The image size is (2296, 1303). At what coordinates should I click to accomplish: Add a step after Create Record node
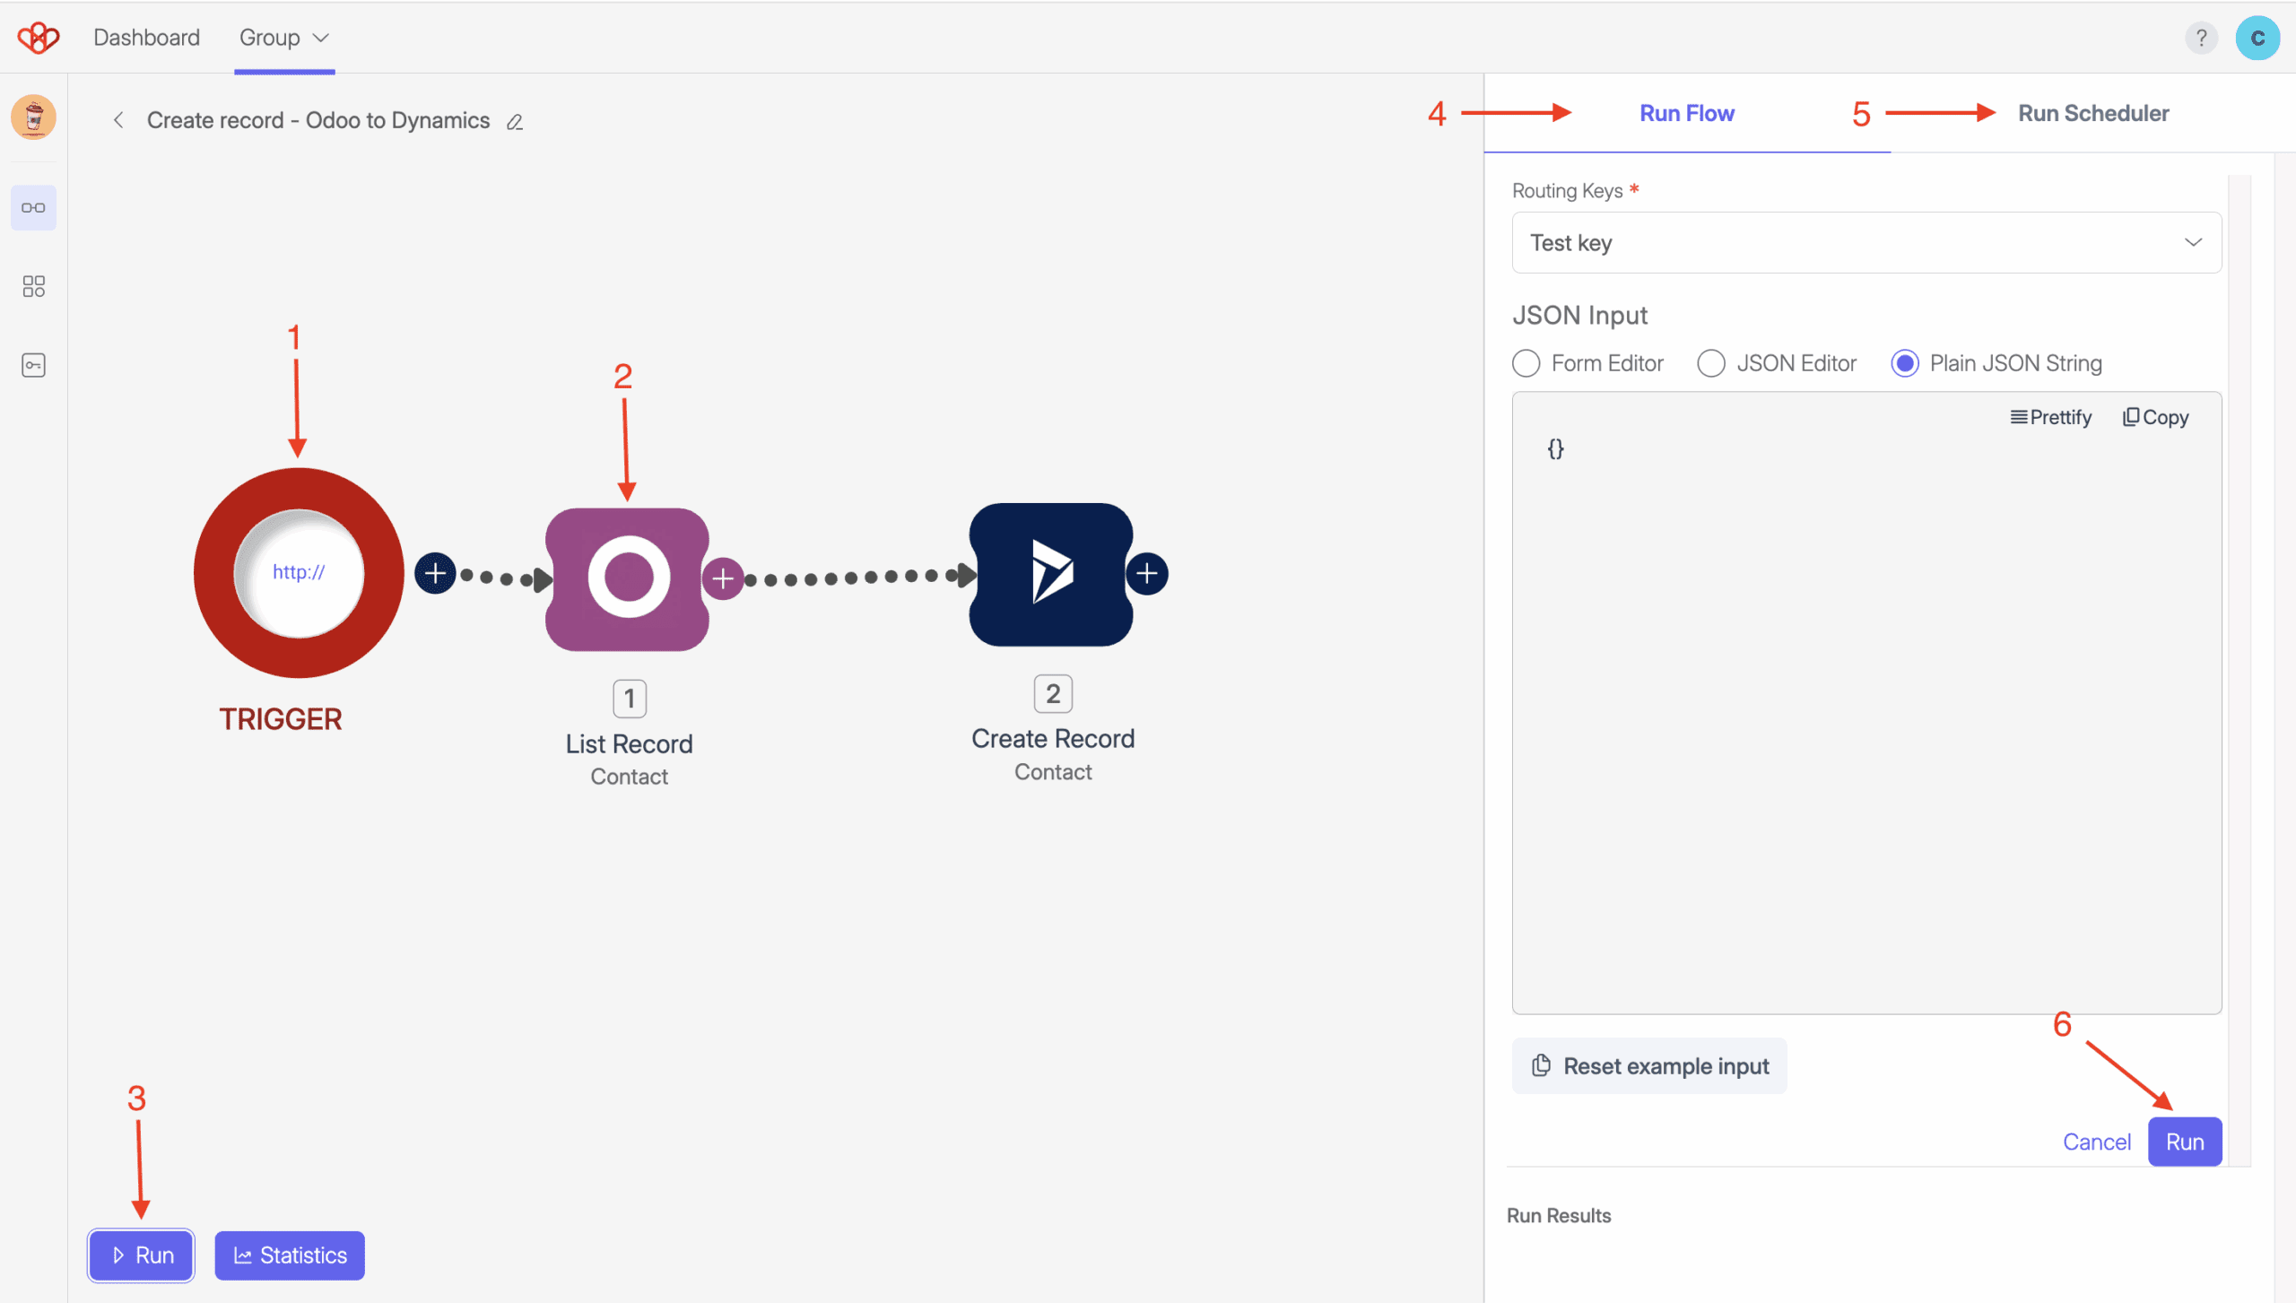pyautogui.click(x=1147, y=574)
